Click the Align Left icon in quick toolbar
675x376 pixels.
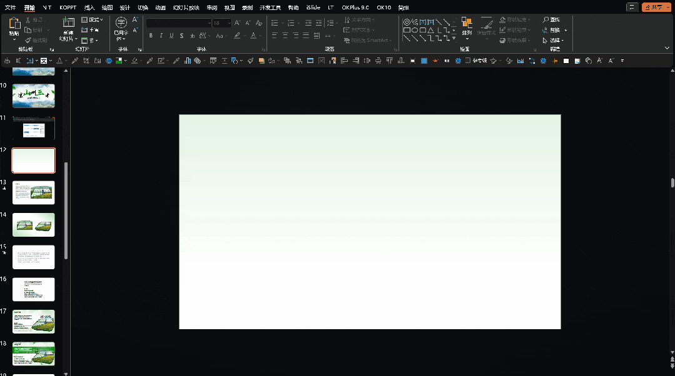[345, 61]
